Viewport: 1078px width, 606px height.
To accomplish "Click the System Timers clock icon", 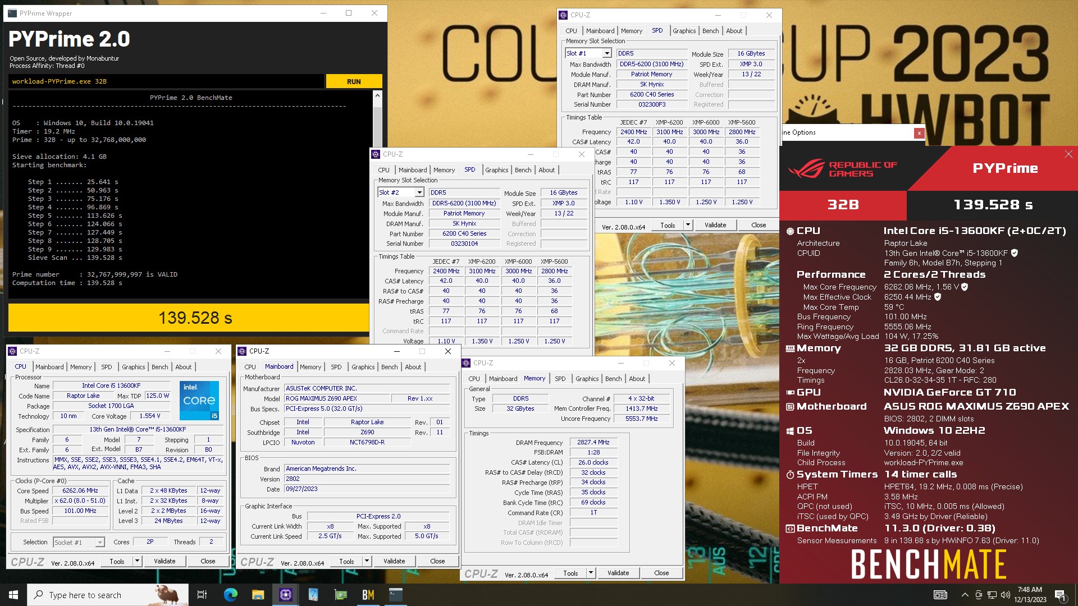I will point(790,475).
